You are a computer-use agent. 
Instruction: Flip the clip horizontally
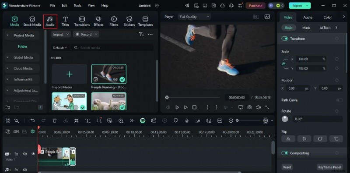288,139
